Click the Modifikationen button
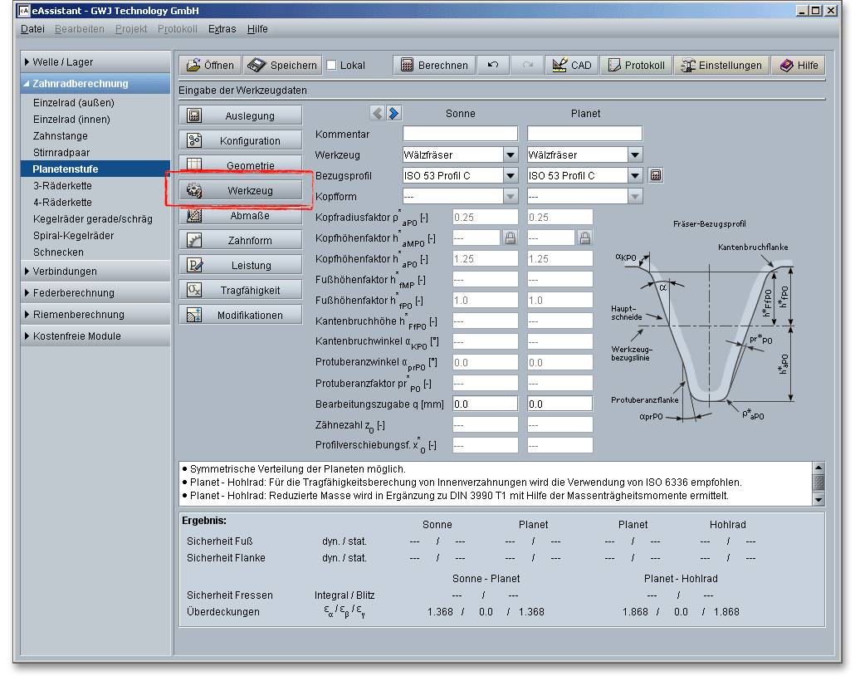The width and height of the screenshot is (855, 676). [241, 315]
